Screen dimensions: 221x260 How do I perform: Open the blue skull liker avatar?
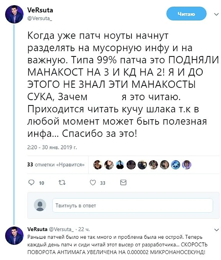click(175, 164)
